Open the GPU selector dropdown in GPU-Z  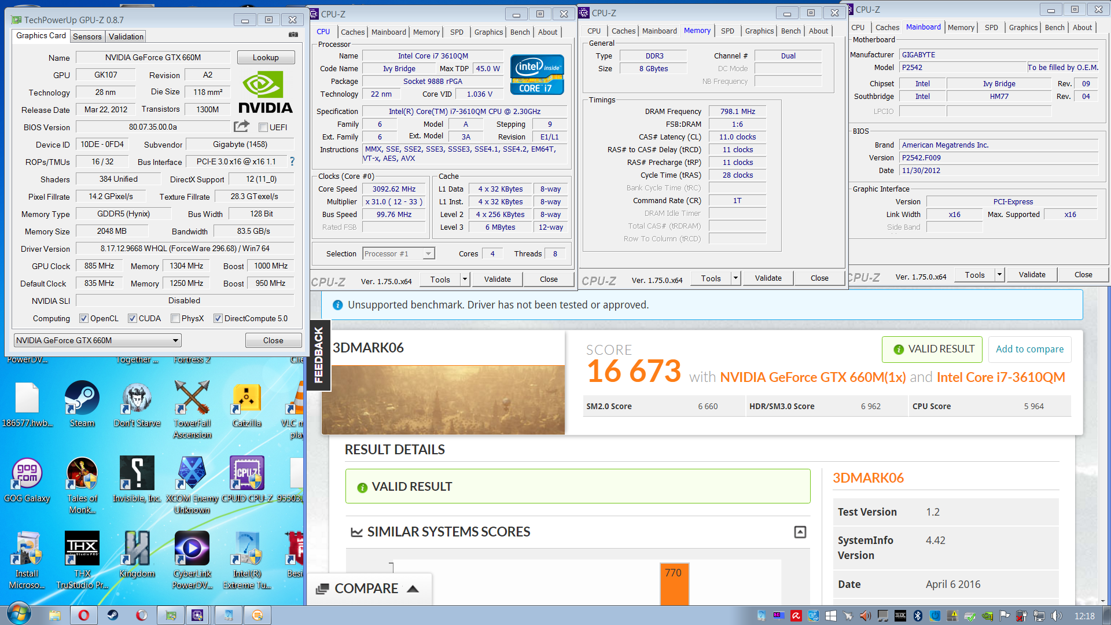pos(97,340)
